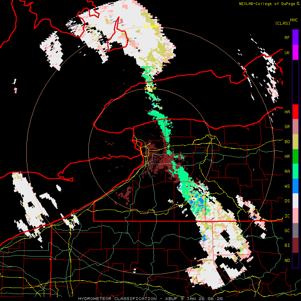This screenshot has height=301, width=301.
Task: Click the GC gray legend color swatch
Action: coord(295,230)
